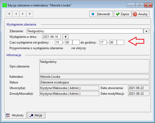
Task: Go to first record navigation arrow
Action: (x=9, y=14)
